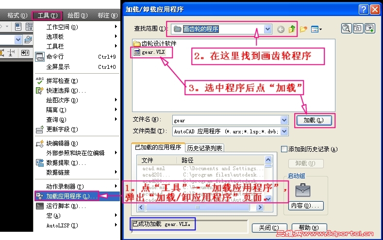Choose 运行脚本(R)... menu entry
383x240 pixels.
click(x=77, y=206)
